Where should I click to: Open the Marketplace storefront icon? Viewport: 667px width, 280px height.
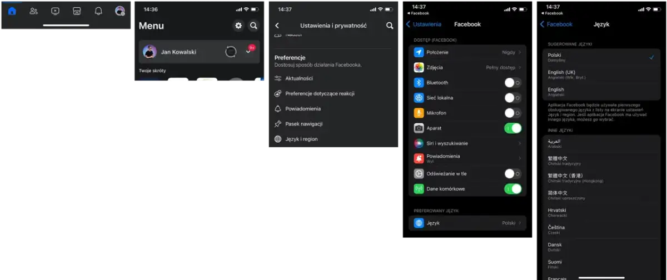77,11
